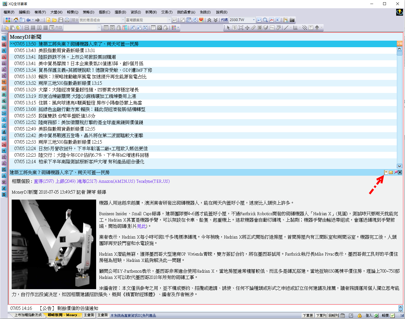
Task: Toggle the pin icon on the article panel
Action: pyautogui.click(x=396, y=172)
